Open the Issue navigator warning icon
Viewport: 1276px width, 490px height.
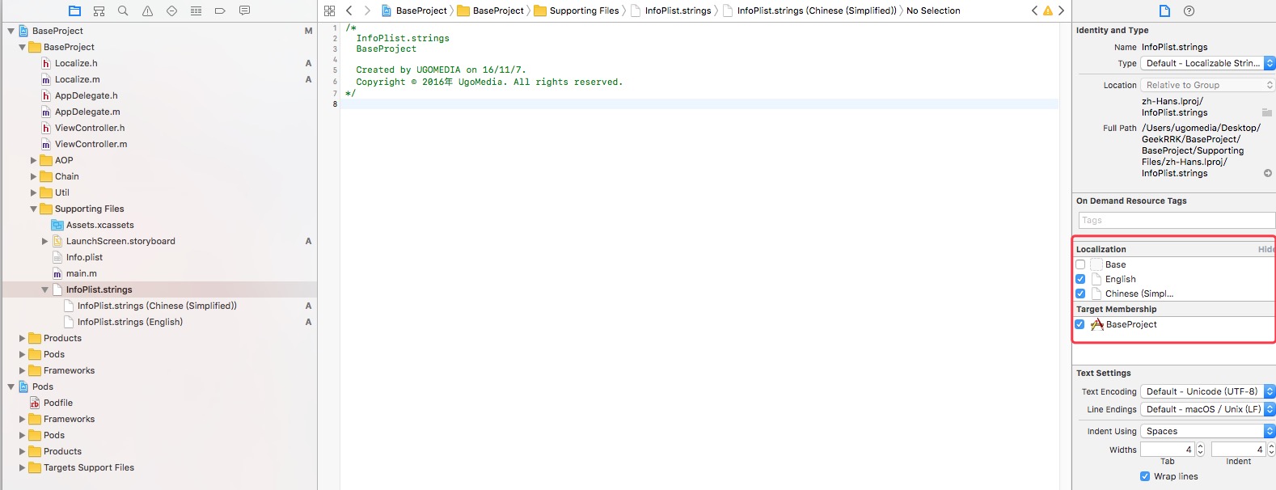[147, 11]
